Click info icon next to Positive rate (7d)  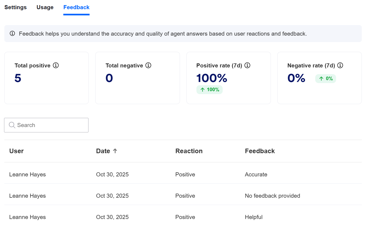click(247, 65)
